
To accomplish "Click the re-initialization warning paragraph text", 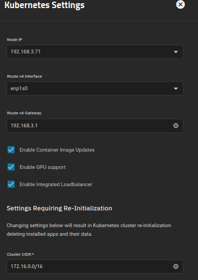I will pos(89,230).
